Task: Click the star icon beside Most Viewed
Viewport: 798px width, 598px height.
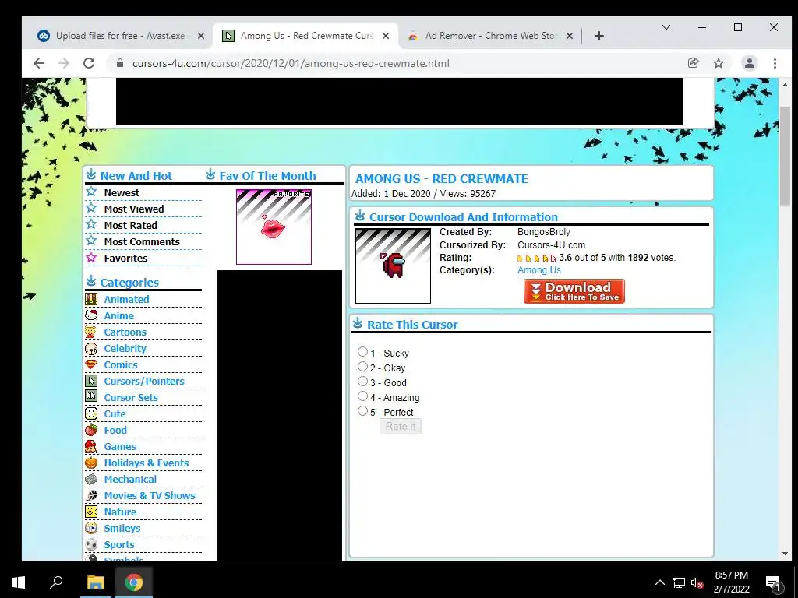Action: 91,208
